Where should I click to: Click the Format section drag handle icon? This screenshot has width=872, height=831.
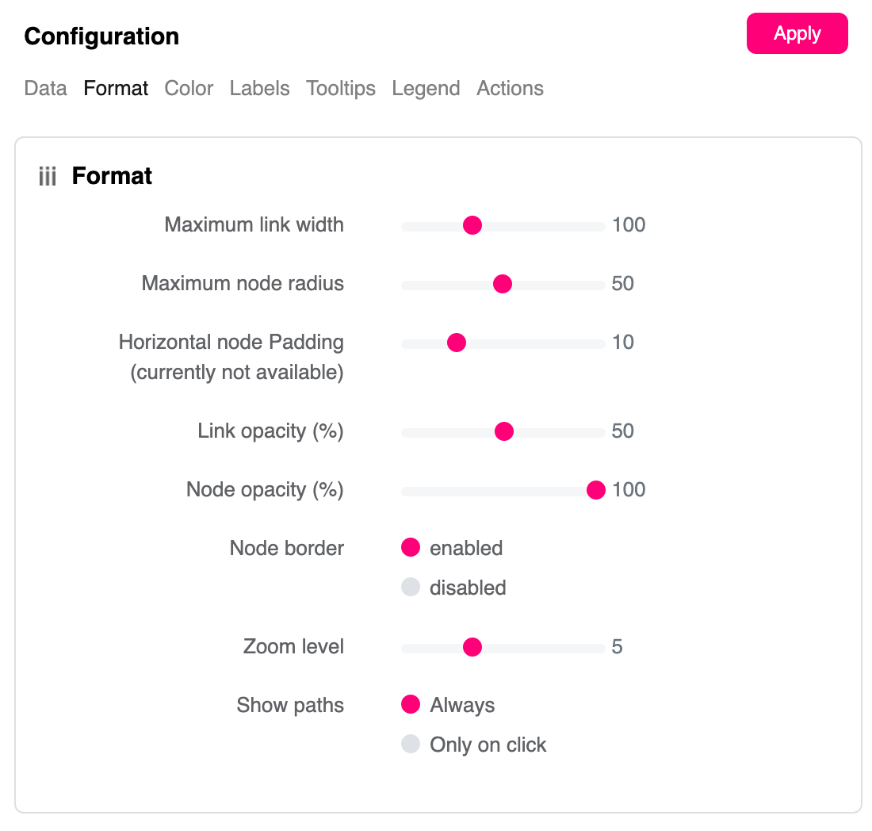(48, 177)
